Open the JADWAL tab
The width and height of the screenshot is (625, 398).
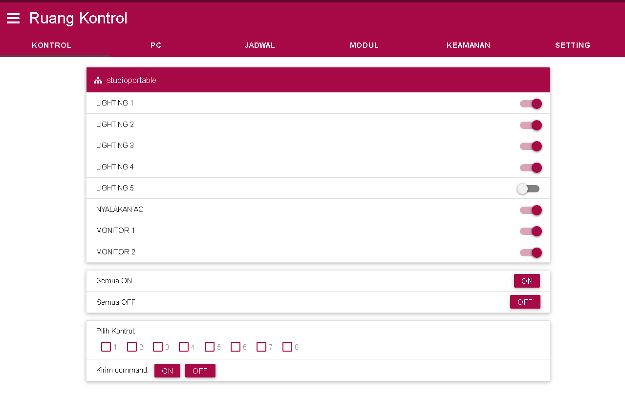260,45
